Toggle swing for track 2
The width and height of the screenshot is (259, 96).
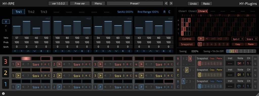[231, 51]
